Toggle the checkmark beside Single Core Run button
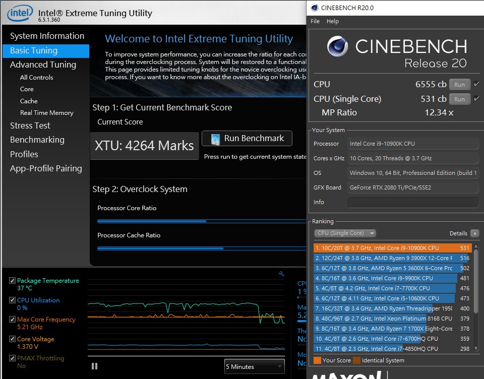Viewport: 484px width, 379px height. 476,98
